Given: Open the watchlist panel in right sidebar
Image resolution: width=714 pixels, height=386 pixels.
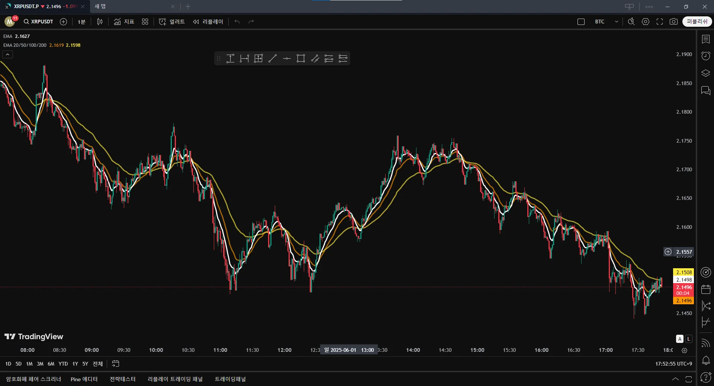Looking at the screenshot, I should pyautogui.click(x=705, y=39).
